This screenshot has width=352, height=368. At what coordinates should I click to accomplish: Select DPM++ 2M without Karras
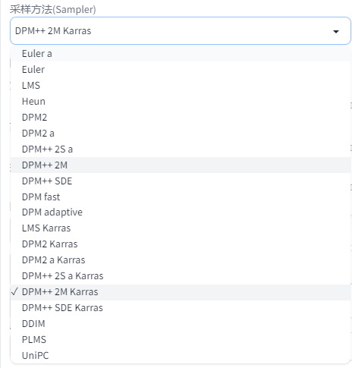181,165
